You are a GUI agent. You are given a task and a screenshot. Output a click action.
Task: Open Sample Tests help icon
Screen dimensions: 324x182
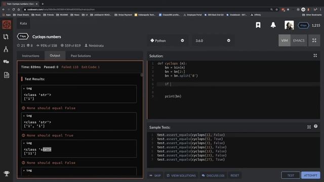[315, 126]
